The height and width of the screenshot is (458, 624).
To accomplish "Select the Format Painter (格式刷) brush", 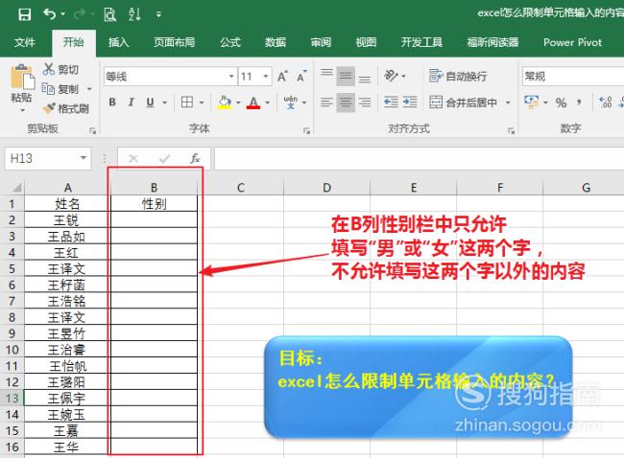I will point(49,107).
